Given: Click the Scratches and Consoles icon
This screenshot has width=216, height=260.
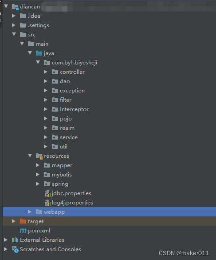Looking at the screenshot, I should click(x=15, y=249).
